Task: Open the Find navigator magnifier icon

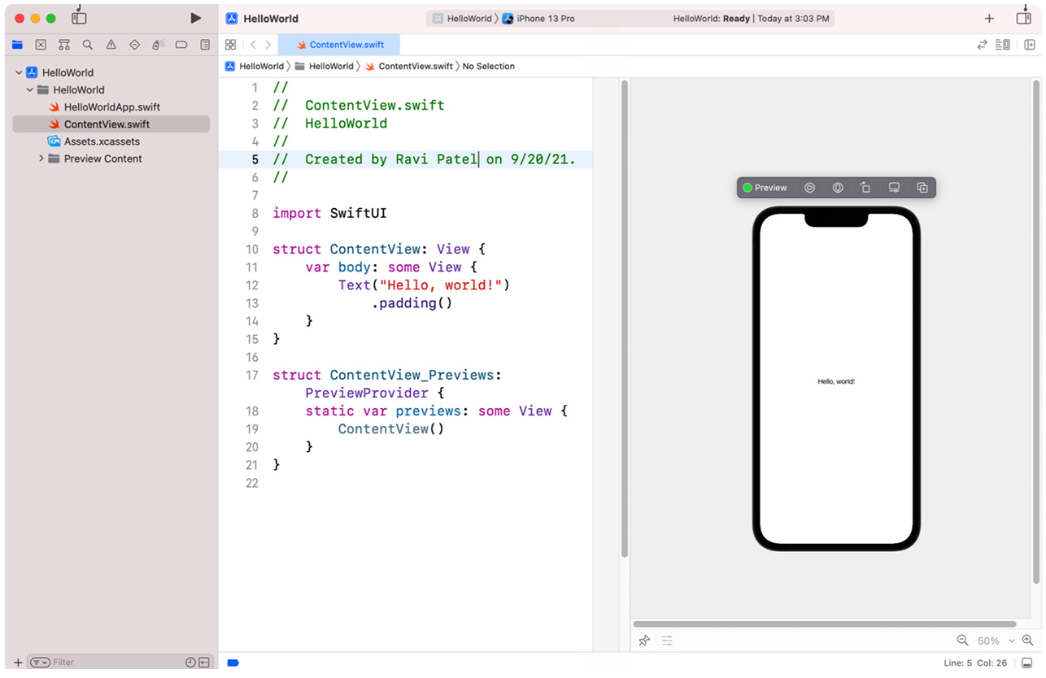Action: (x=88, y=45)
